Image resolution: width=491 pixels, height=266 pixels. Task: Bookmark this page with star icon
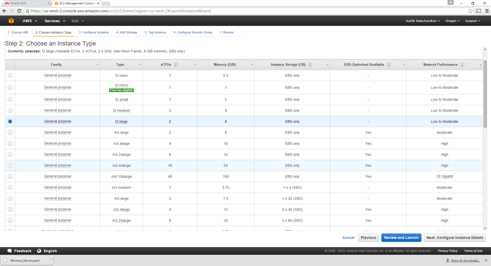pyautogui.click(x=470, y=11)
